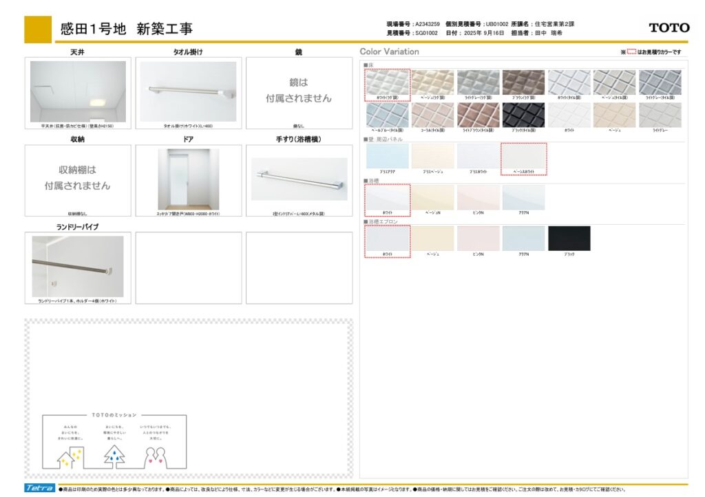The width and height of the screenshot is (705, 497).
Task: Click the blue Tetra logo in the footer
Action: [x=41, y=488]
